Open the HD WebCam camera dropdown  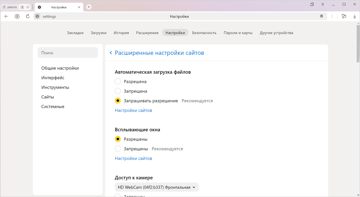point(157,187)
